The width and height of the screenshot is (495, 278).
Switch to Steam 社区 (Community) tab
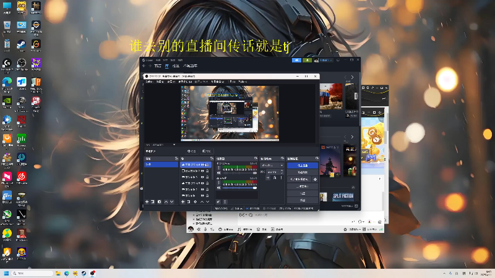click(x=176, y=66)
